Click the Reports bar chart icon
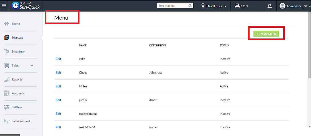 (x=7, y=80)
